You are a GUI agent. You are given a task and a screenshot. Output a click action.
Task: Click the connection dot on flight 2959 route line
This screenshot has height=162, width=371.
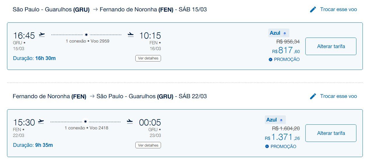click(86, 35)
